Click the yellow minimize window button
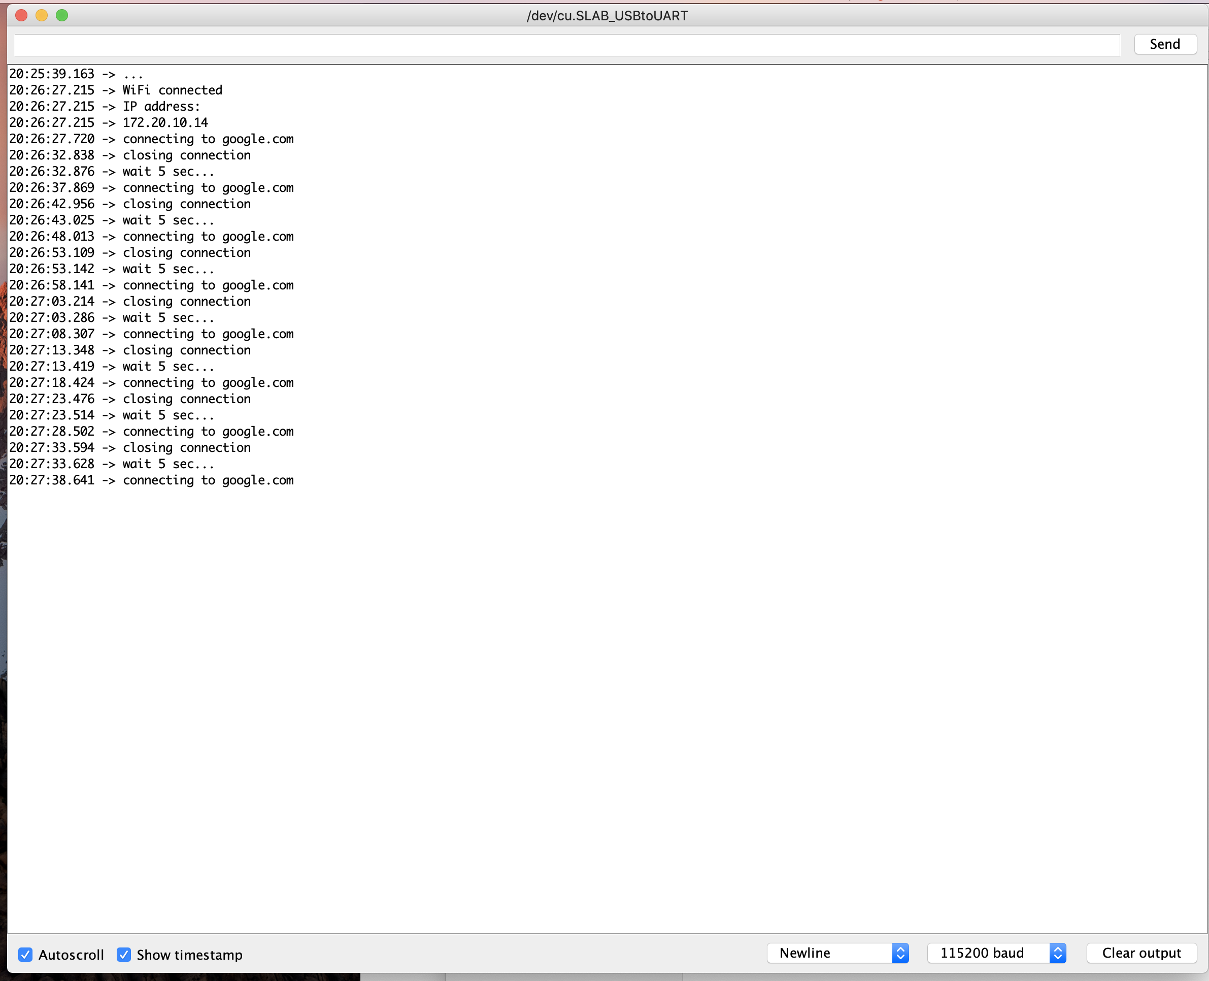Viewport: 1209px width, 981px height. (42, 15)
